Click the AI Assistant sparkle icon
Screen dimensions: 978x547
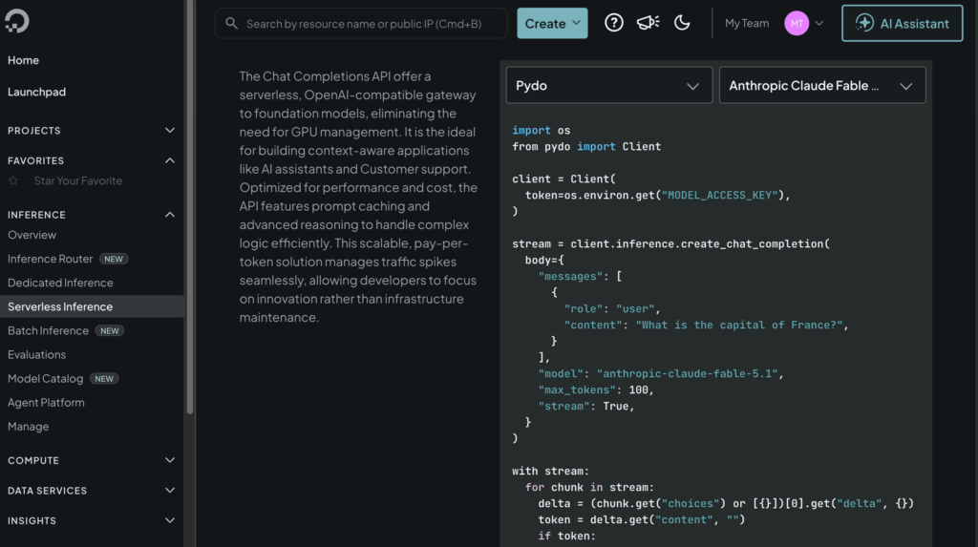(863, 23)
